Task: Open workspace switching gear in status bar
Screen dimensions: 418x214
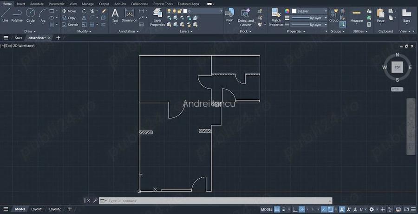Action: click(x=372, y=209)
